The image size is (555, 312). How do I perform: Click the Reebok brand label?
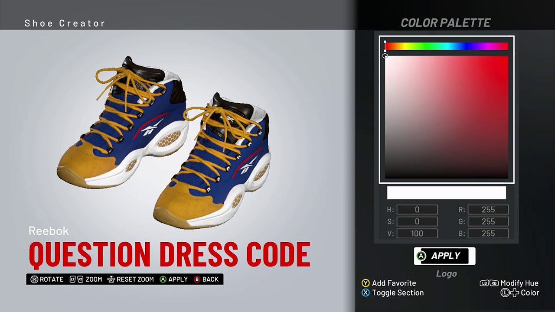tap(49, 231)
